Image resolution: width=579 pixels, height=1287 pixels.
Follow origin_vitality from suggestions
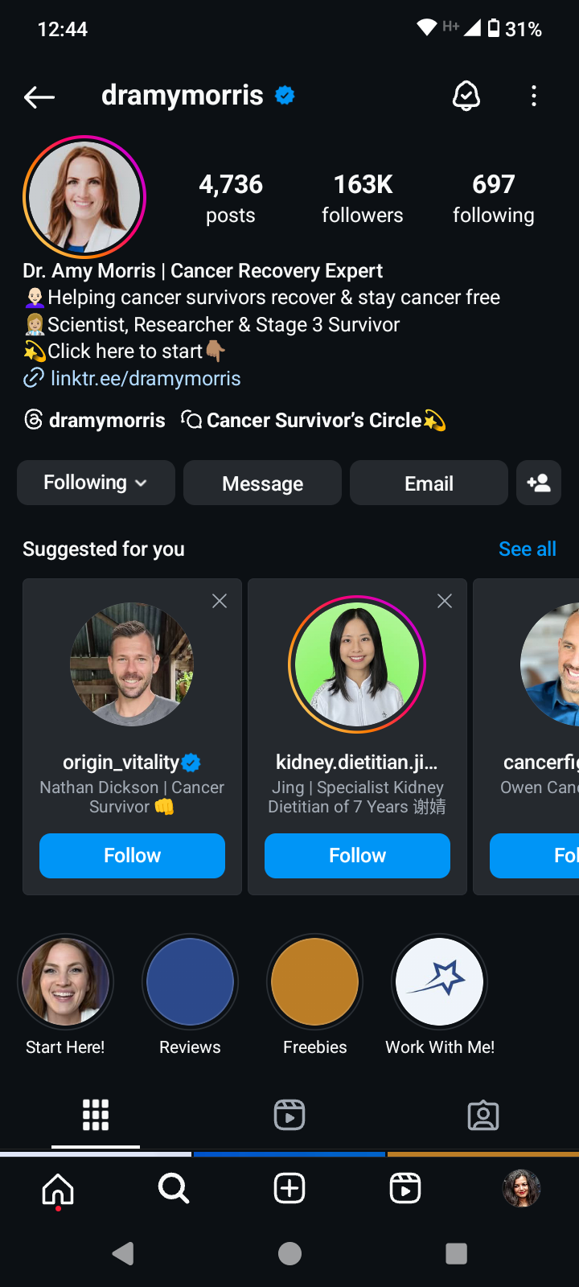[132, 855]
